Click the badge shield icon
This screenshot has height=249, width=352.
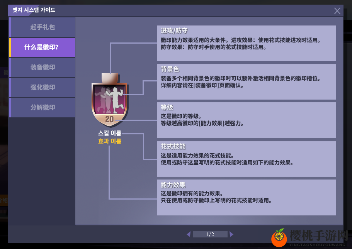tap(110, 100)
